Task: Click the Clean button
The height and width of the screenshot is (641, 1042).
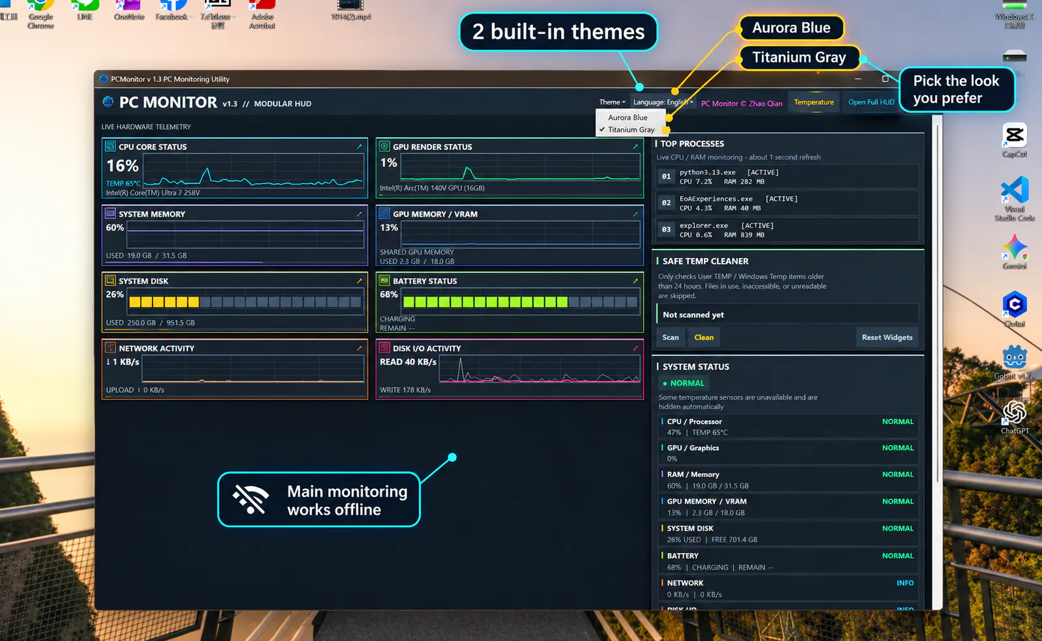Action: click(x=704, y=337)
